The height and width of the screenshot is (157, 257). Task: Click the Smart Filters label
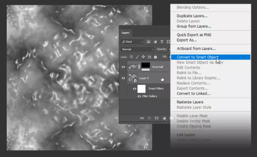[x=156, y=89]
